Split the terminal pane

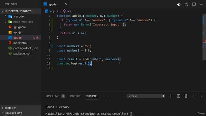[x=179, y=96]
